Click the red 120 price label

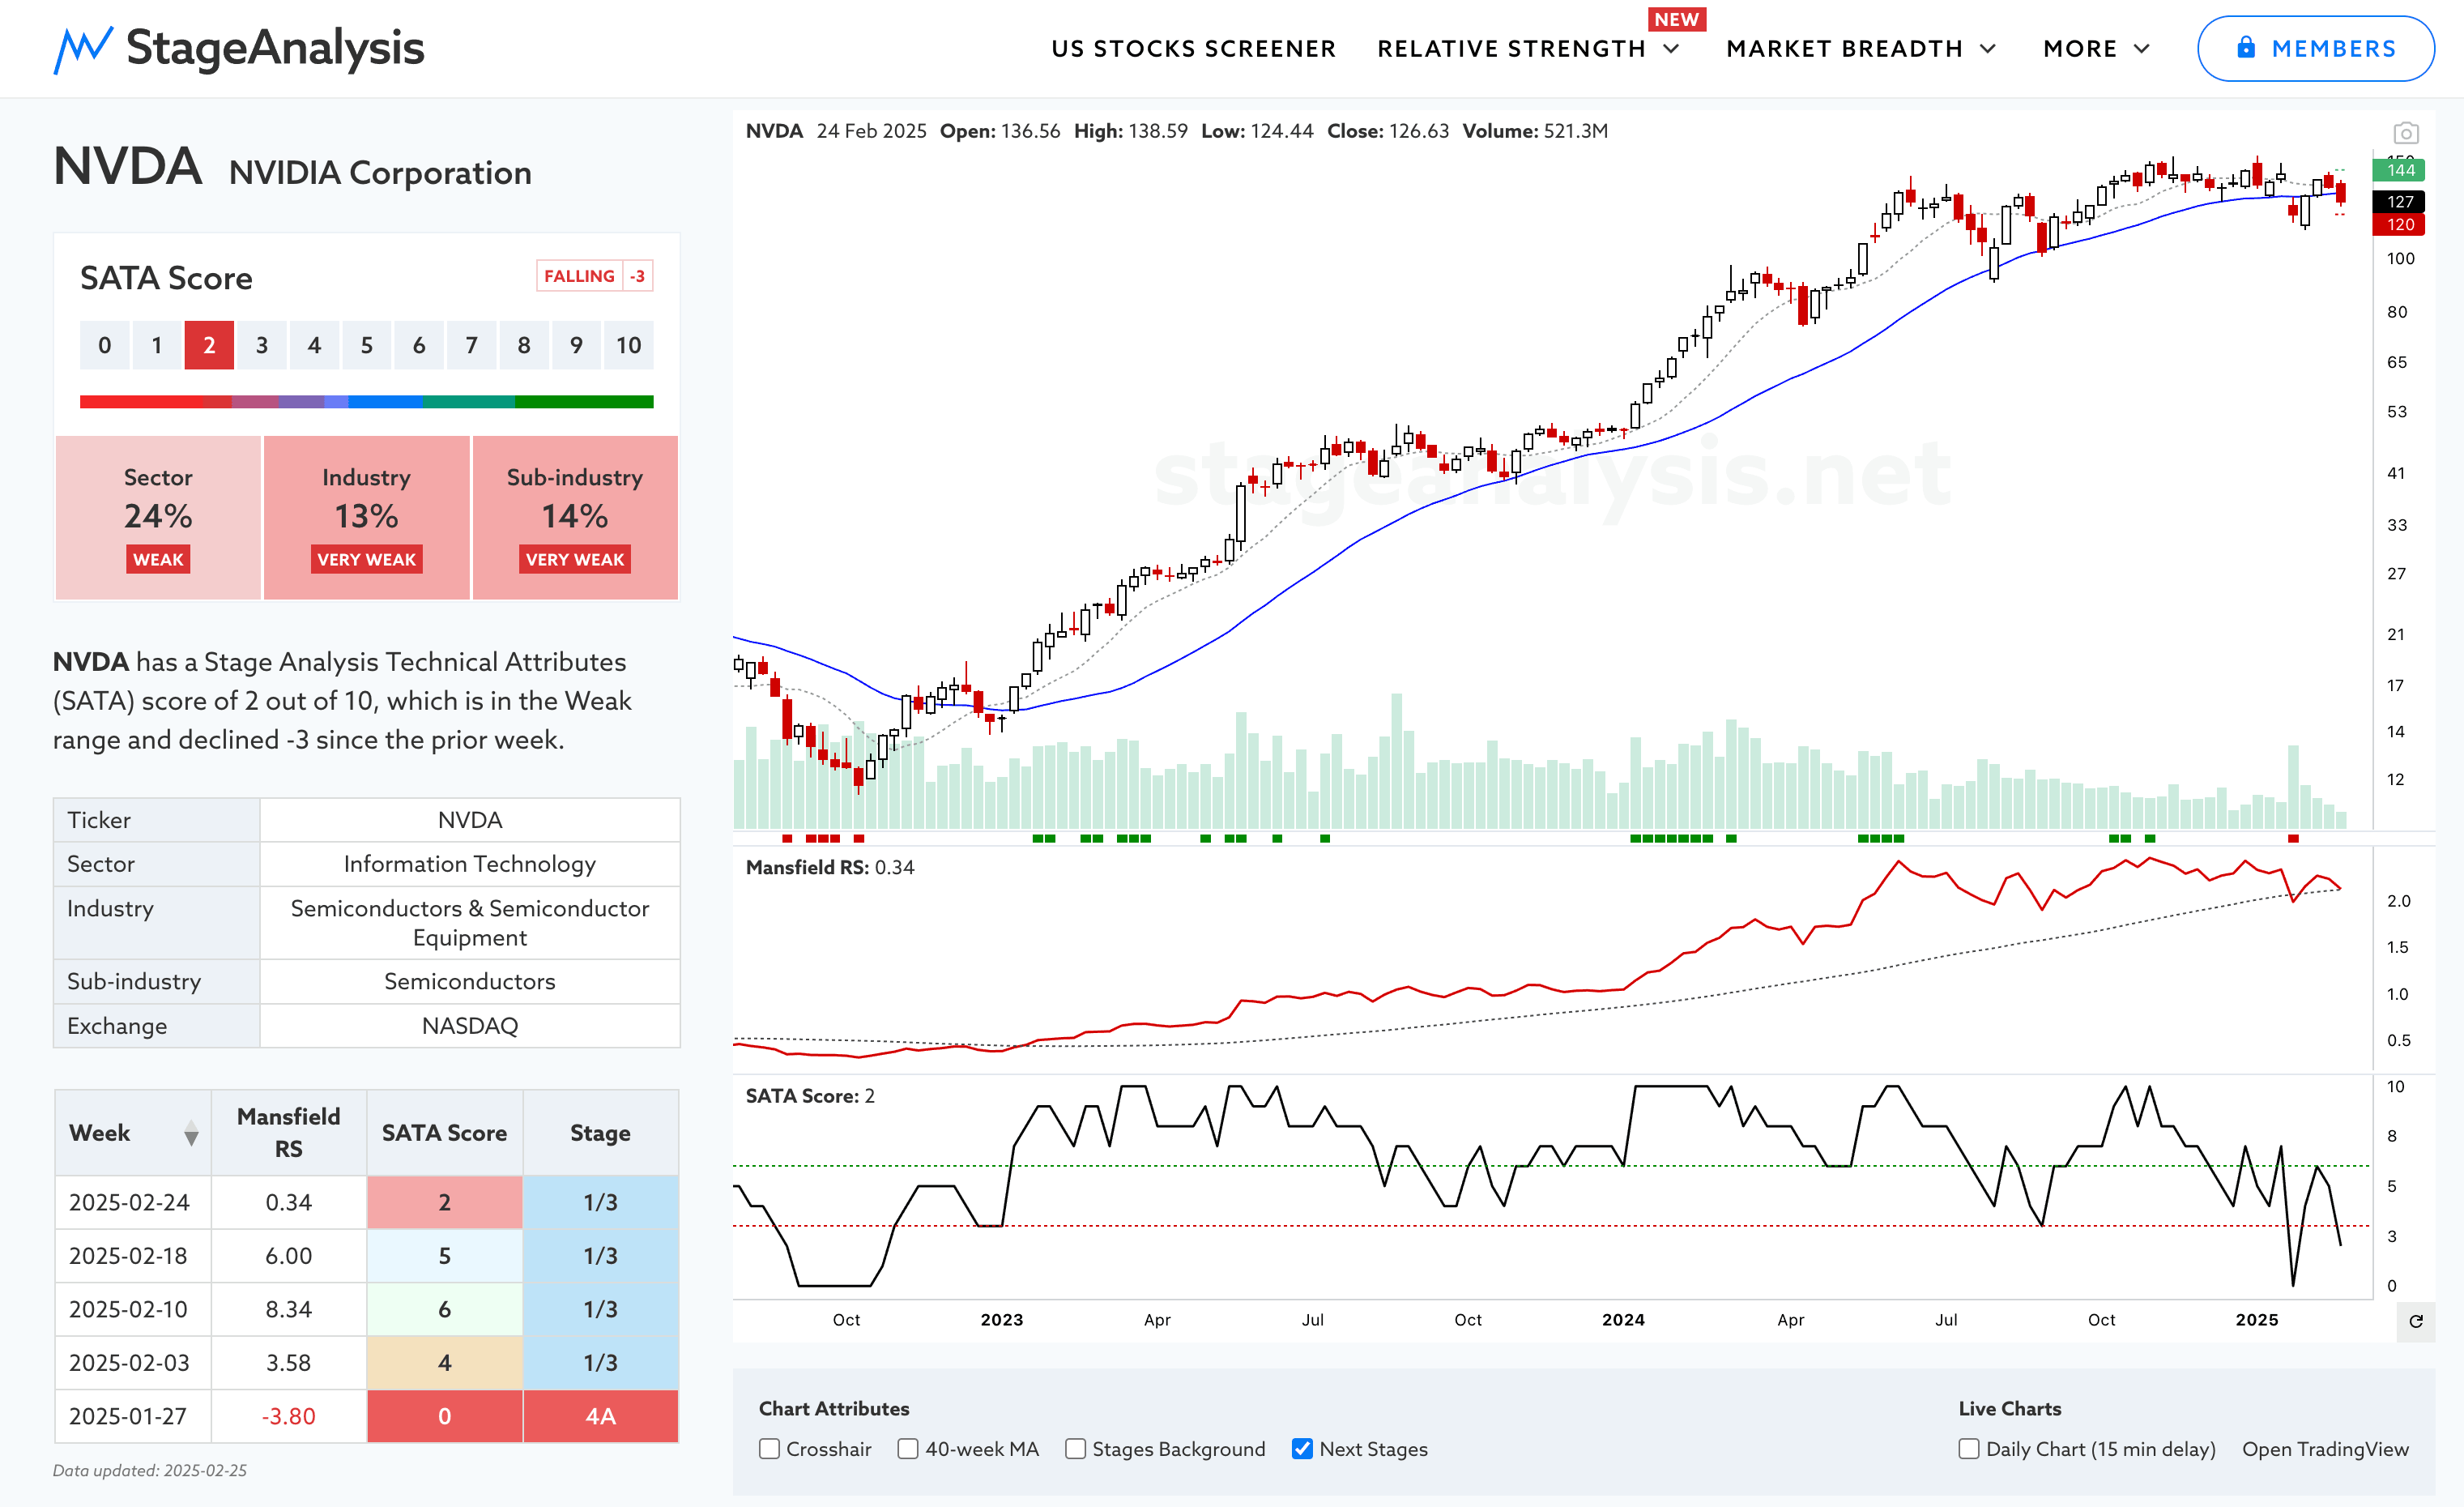click(2399, 224)
